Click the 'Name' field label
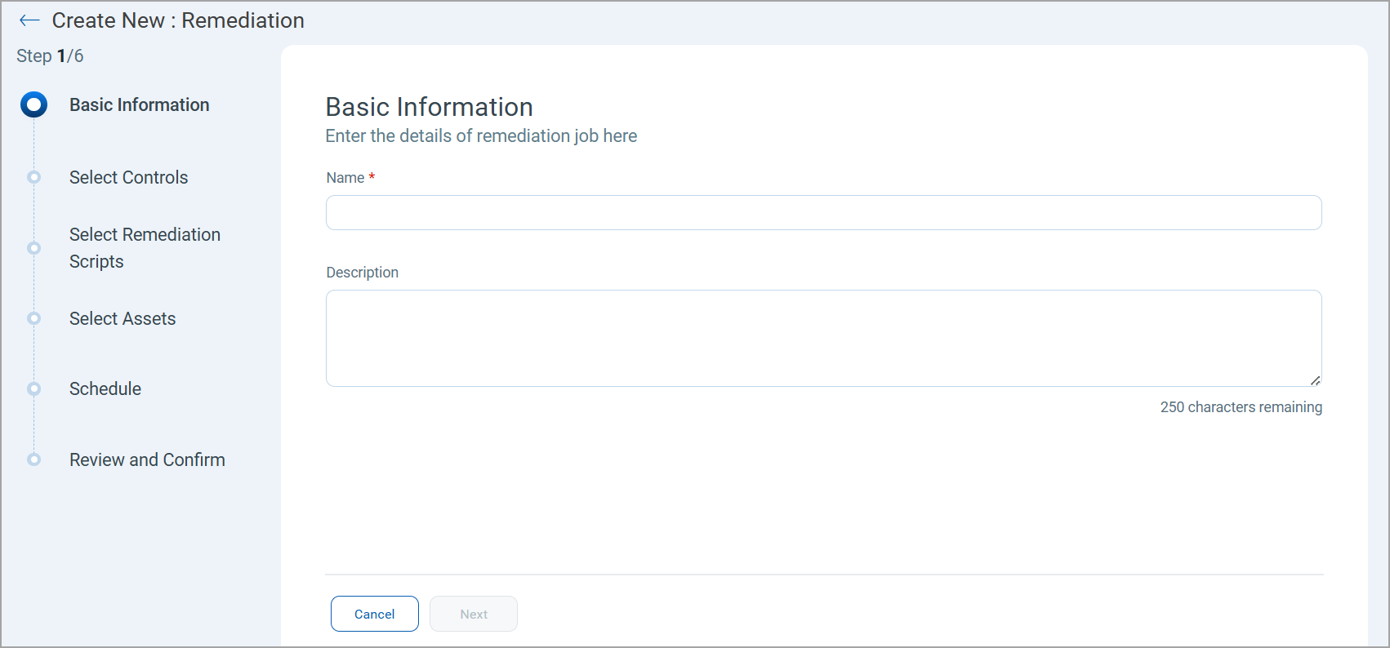This screenshot has height=648, width=1390. point(345,178)
